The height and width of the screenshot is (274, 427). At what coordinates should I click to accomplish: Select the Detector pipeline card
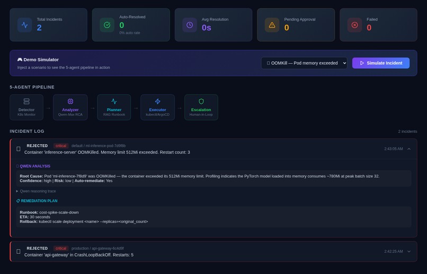pos(26,107)
